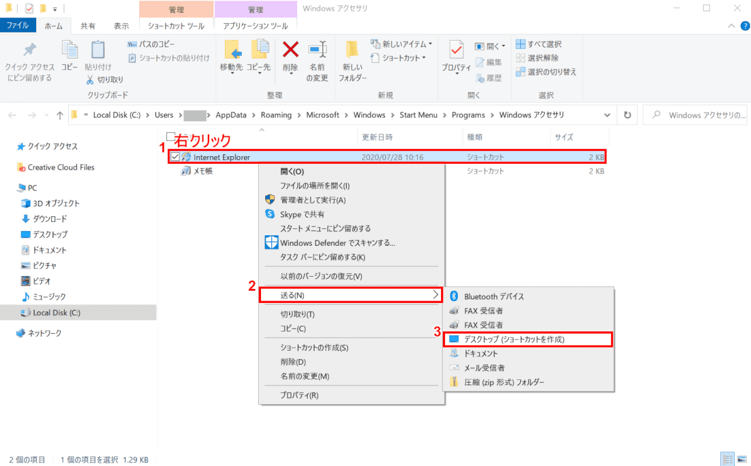This screenshot has width=751, height=466.
Task: Click Paste shortcut in the ribbon
Action: (169, 58)
